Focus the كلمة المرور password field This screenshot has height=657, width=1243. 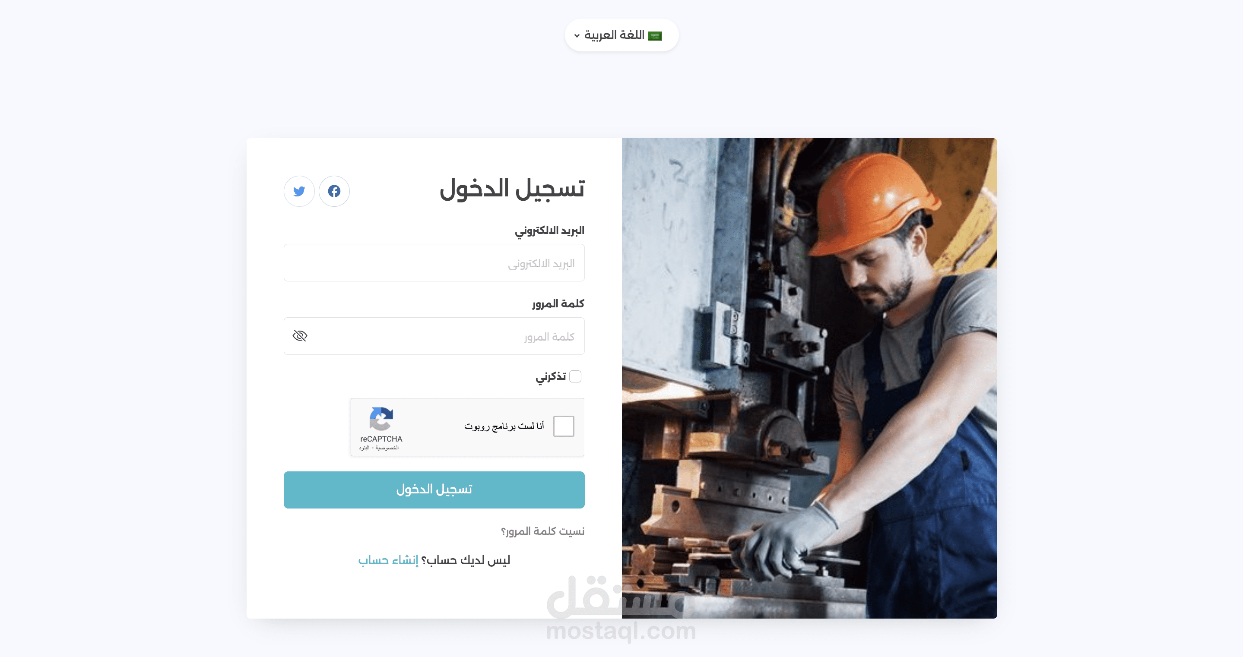point(434,336)
